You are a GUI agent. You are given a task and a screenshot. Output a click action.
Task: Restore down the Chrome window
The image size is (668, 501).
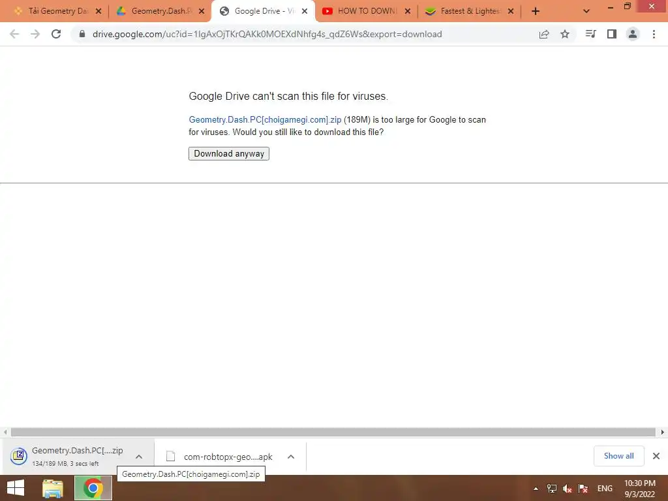[628, 7]
